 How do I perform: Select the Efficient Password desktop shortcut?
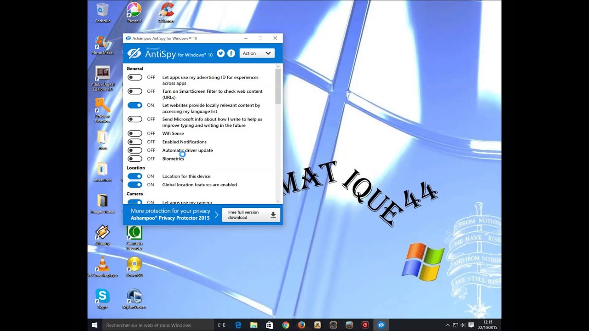[103, 111]
